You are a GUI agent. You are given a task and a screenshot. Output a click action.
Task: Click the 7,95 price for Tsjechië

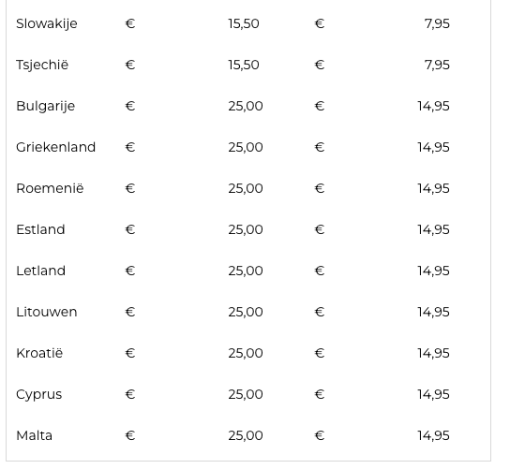tap(437, 65)
